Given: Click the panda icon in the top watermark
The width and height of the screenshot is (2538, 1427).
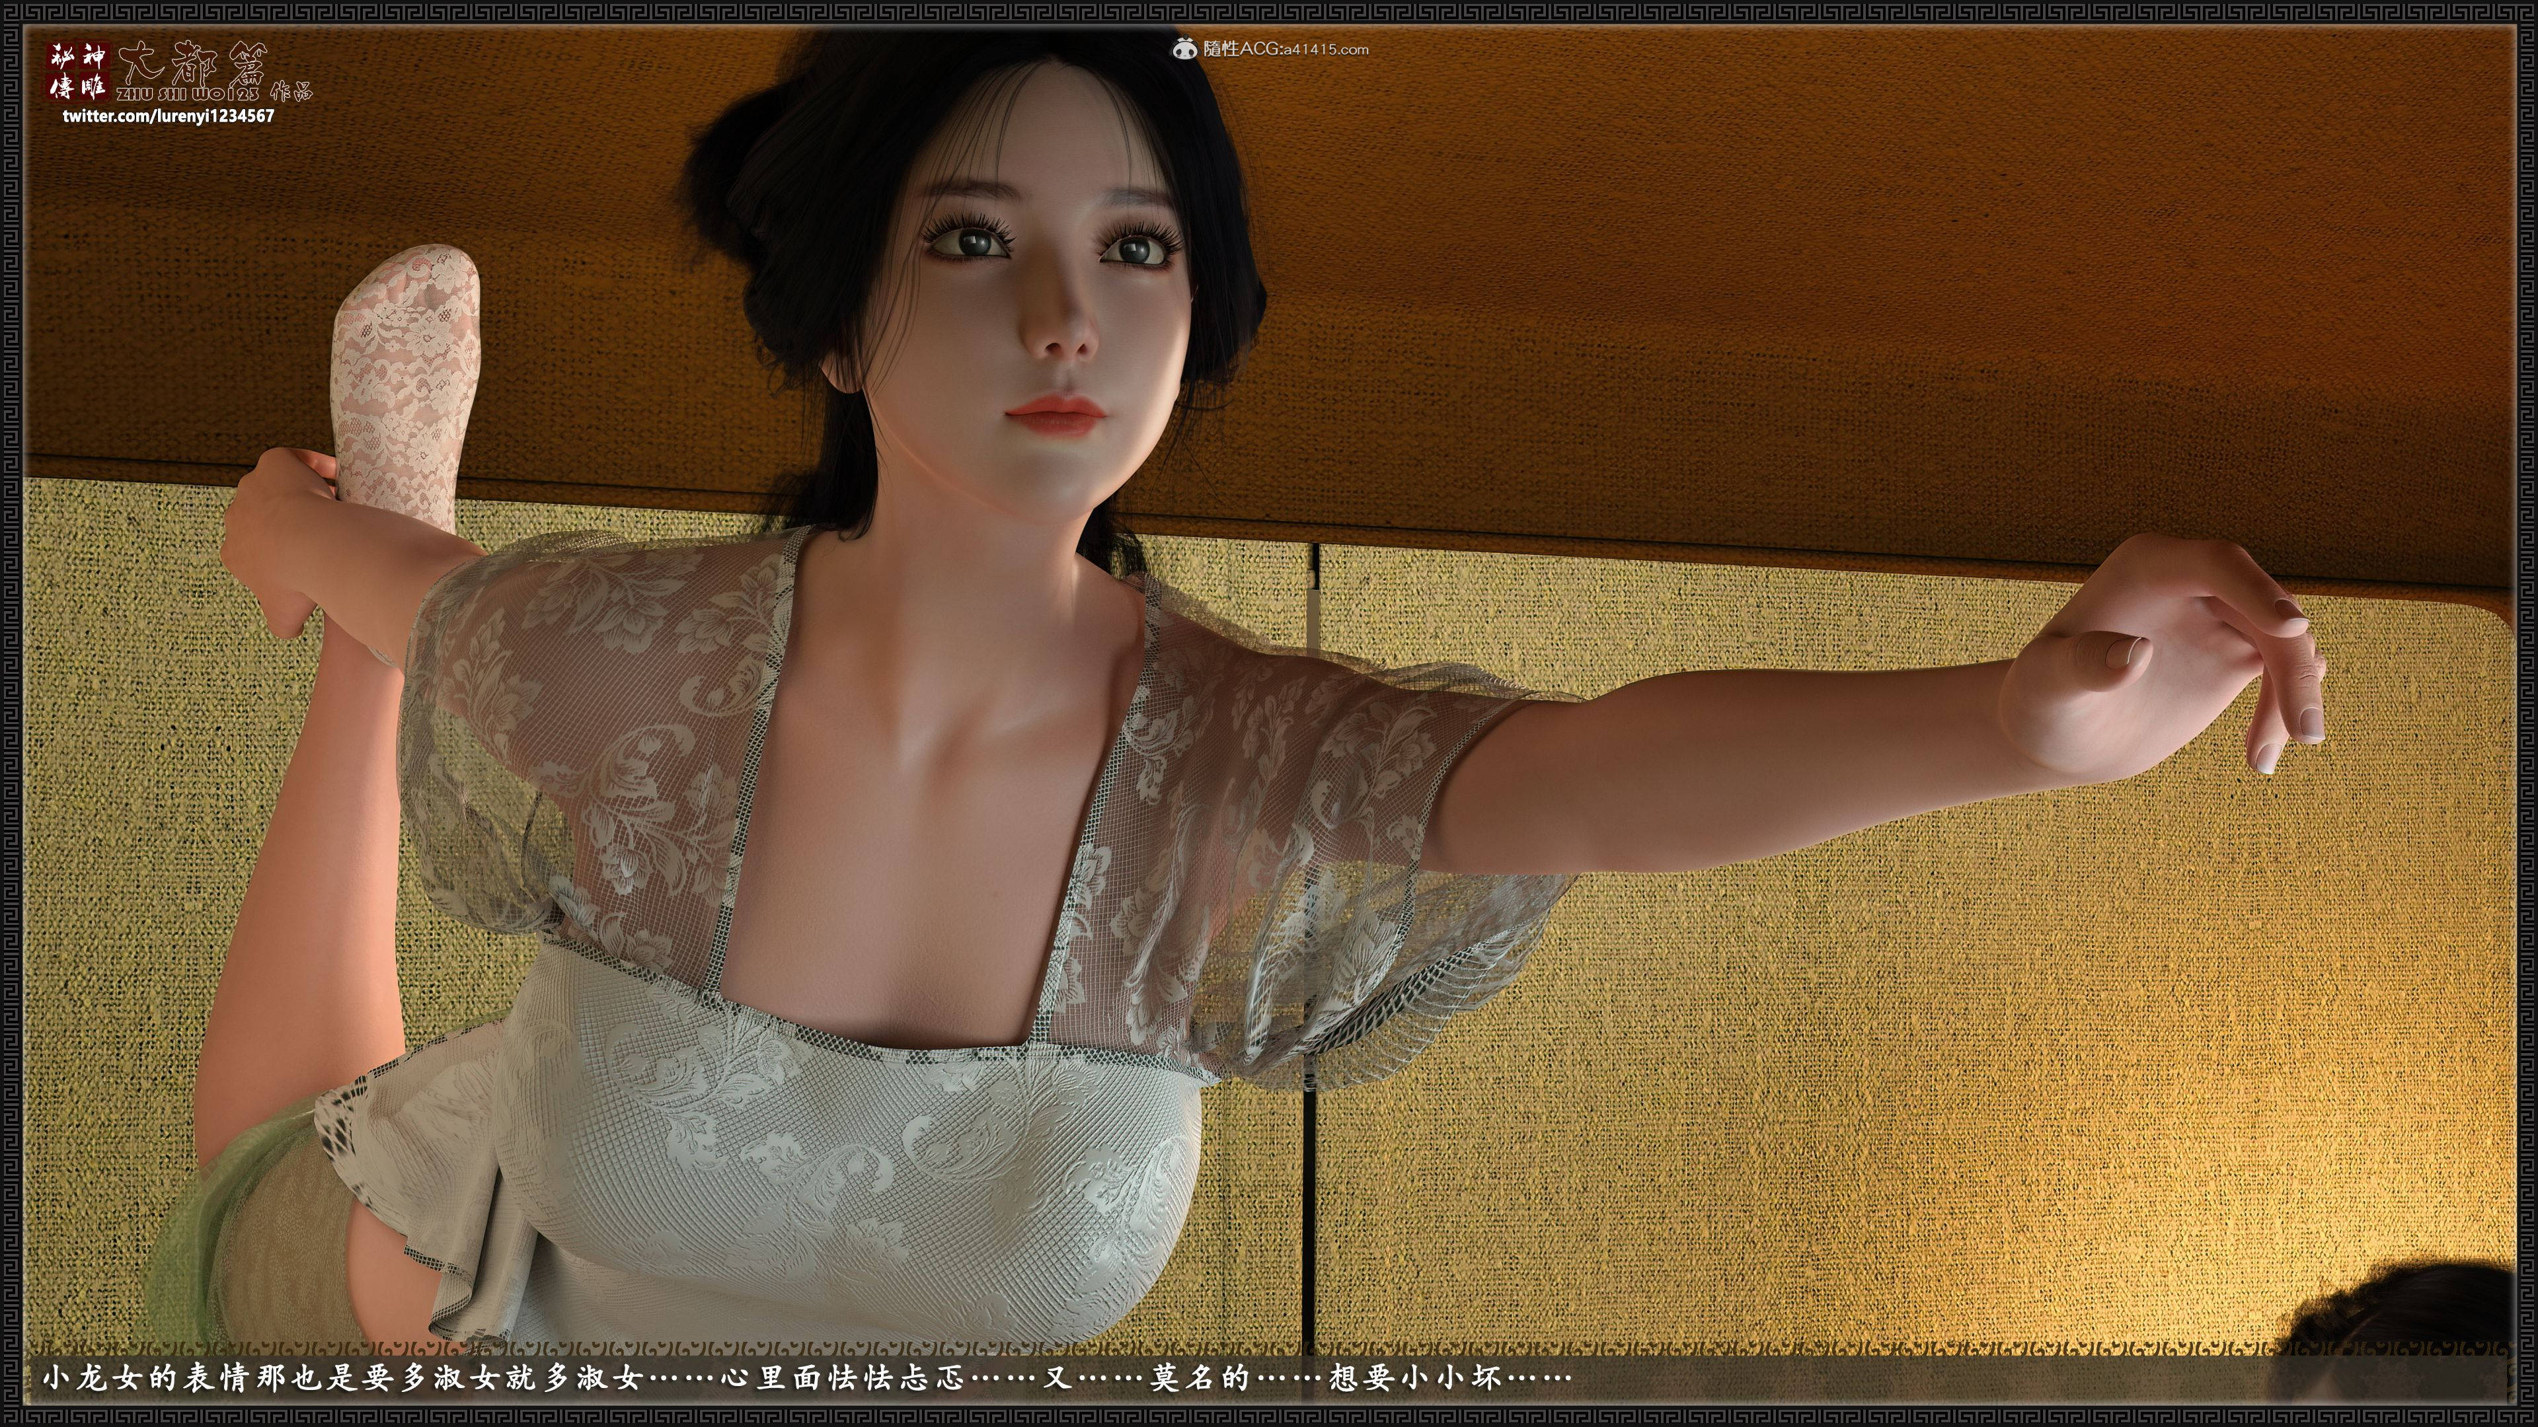Looking at the screenshot, I should tap(1186, 48).
